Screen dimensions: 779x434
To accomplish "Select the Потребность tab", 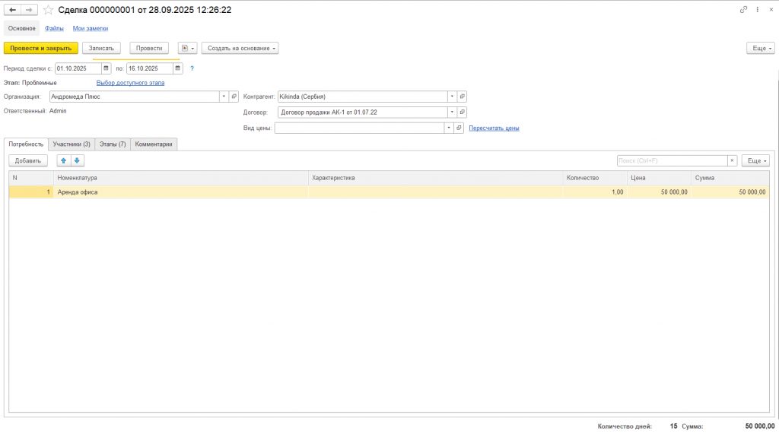I will tap(26, 144).
